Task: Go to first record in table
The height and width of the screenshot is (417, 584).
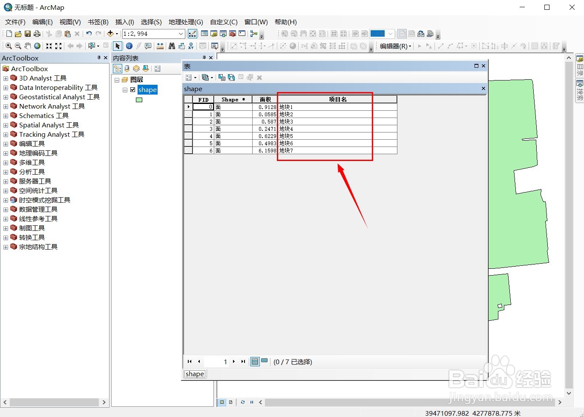Action: 190,362
